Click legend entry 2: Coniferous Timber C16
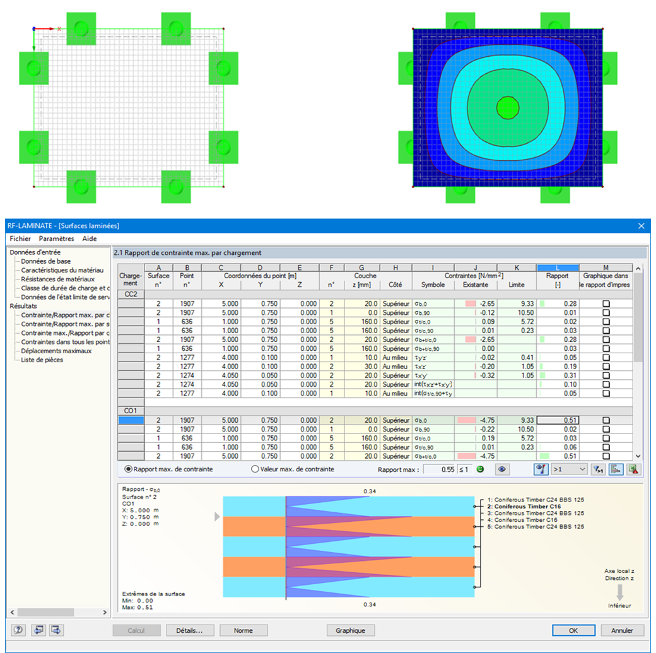Screen dimensions: 656x653 pyautogui.click(x=524, y=507)
